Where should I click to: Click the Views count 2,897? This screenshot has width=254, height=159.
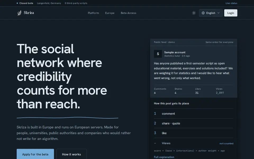pyautogui.click(x=220, y=93)
